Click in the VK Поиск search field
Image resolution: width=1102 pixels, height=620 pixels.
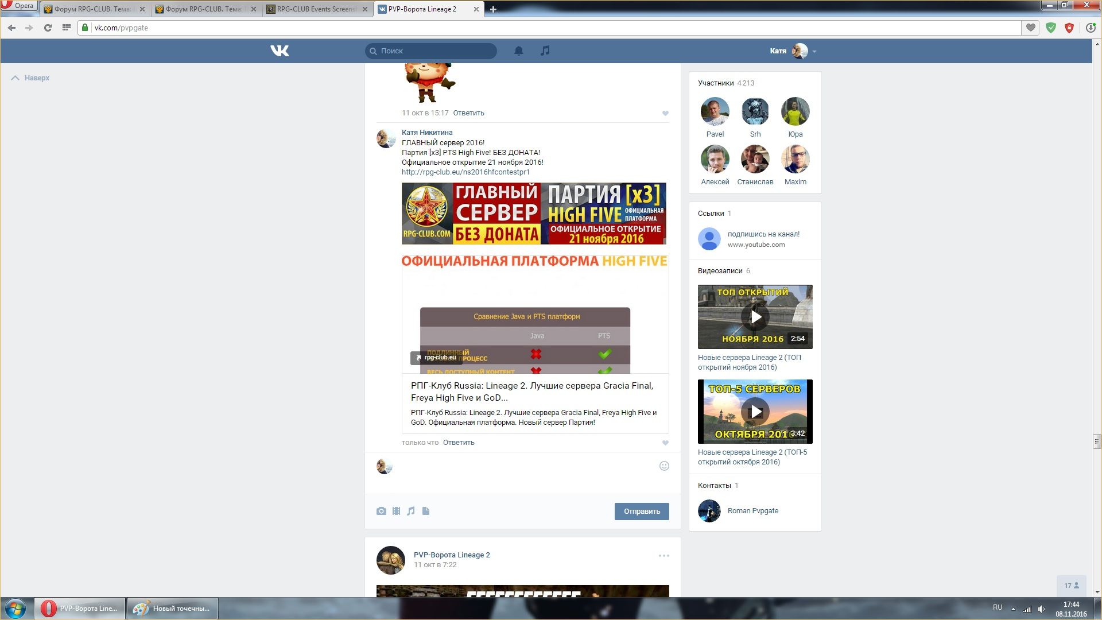tap(436, 51)
